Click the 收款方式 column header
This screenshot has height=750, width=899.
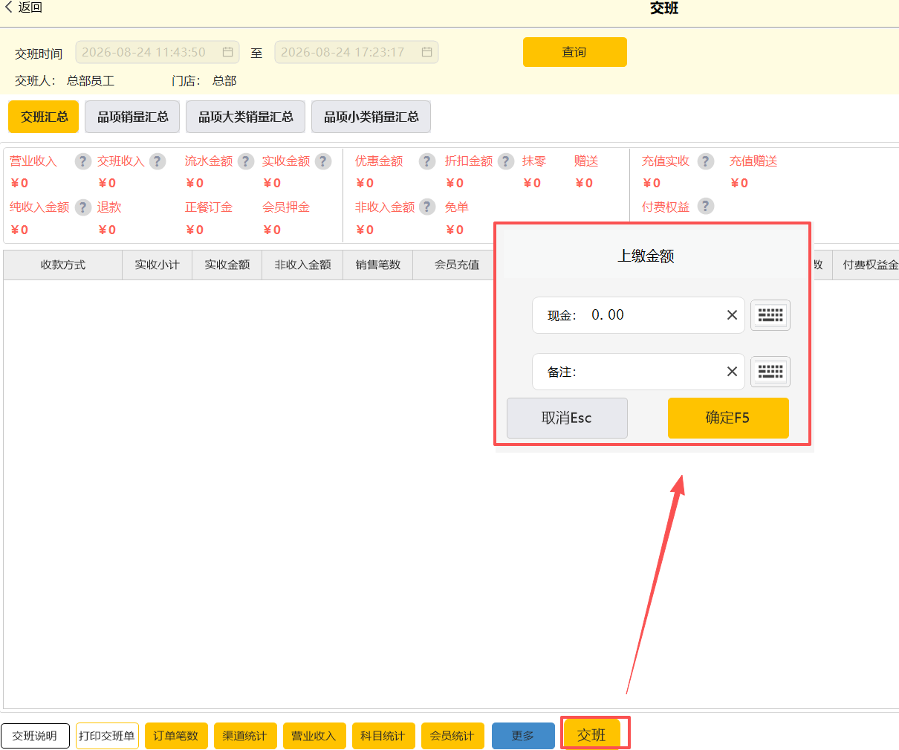click(63, 265)
